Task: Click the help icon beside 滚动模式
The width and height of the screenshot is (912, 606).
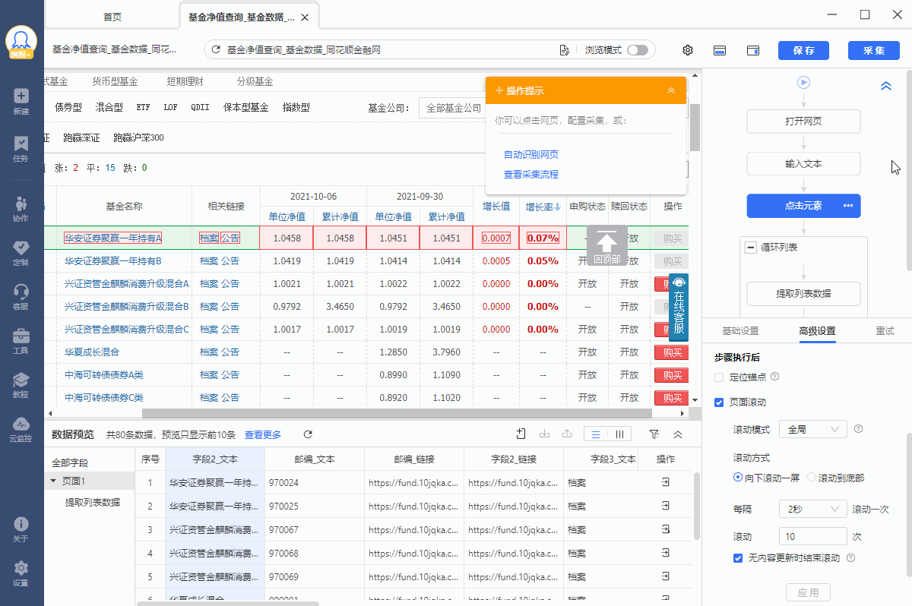Action: (x=859, y=429)
